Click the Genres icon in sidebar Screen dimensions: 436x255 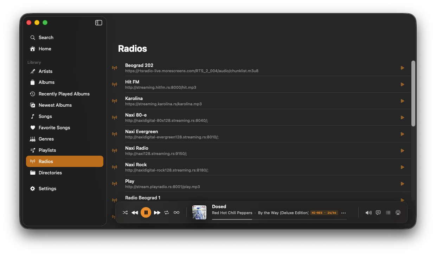click(32, 139)
